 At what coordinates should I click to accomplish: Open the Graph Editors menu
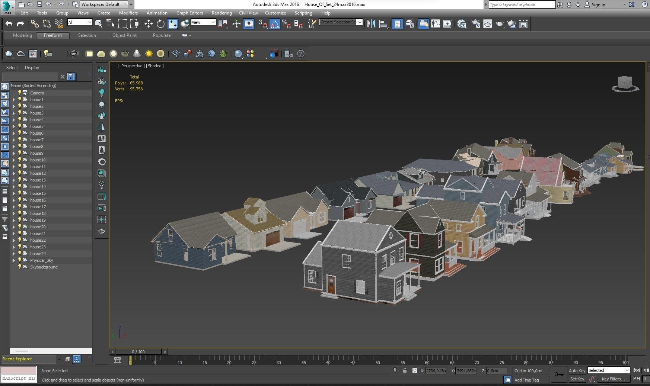point(189,13)
